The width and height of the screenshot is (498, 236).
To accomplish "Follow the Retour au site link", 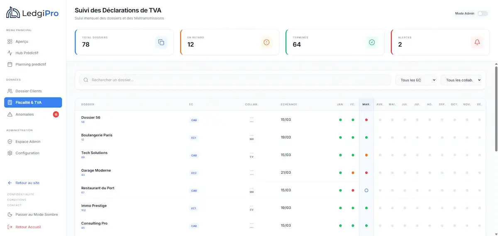I will coord(27,183).
